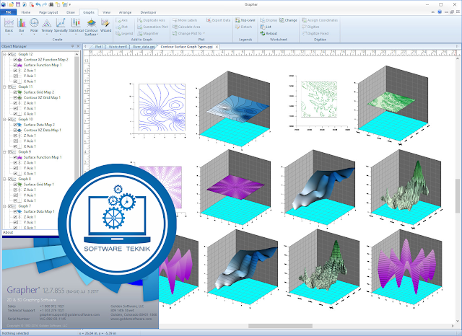Switch to the Home ribbon tab

coord(26,12)
